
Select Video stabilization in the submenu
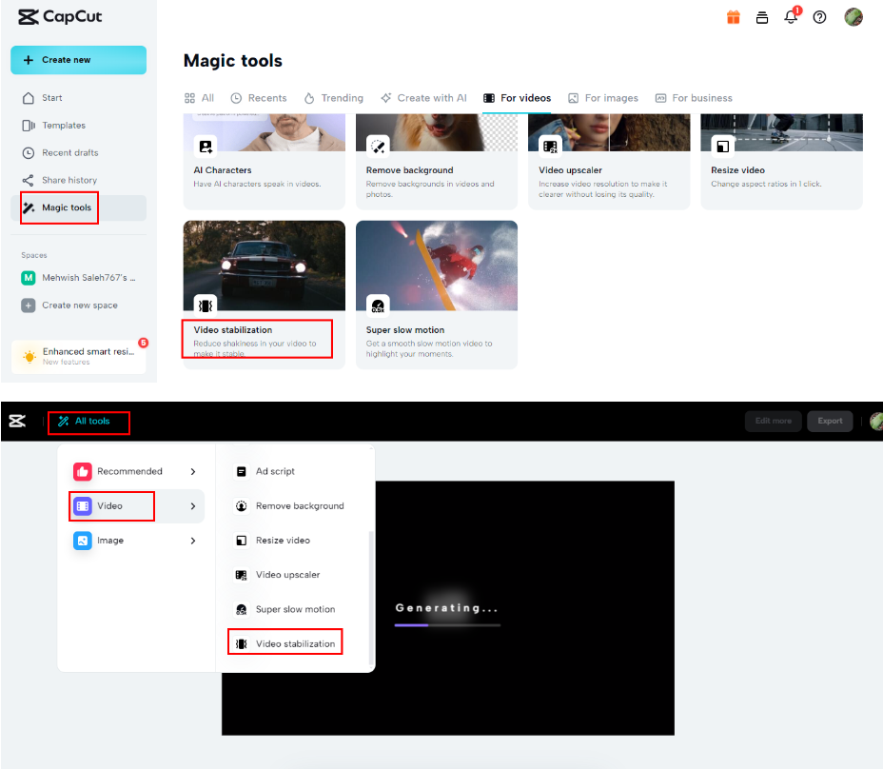[285, 644]
